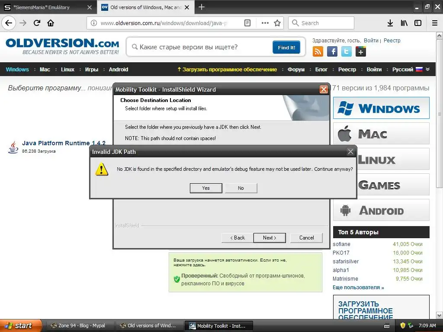Close the Old versions of Windows tab

[187, 7]
